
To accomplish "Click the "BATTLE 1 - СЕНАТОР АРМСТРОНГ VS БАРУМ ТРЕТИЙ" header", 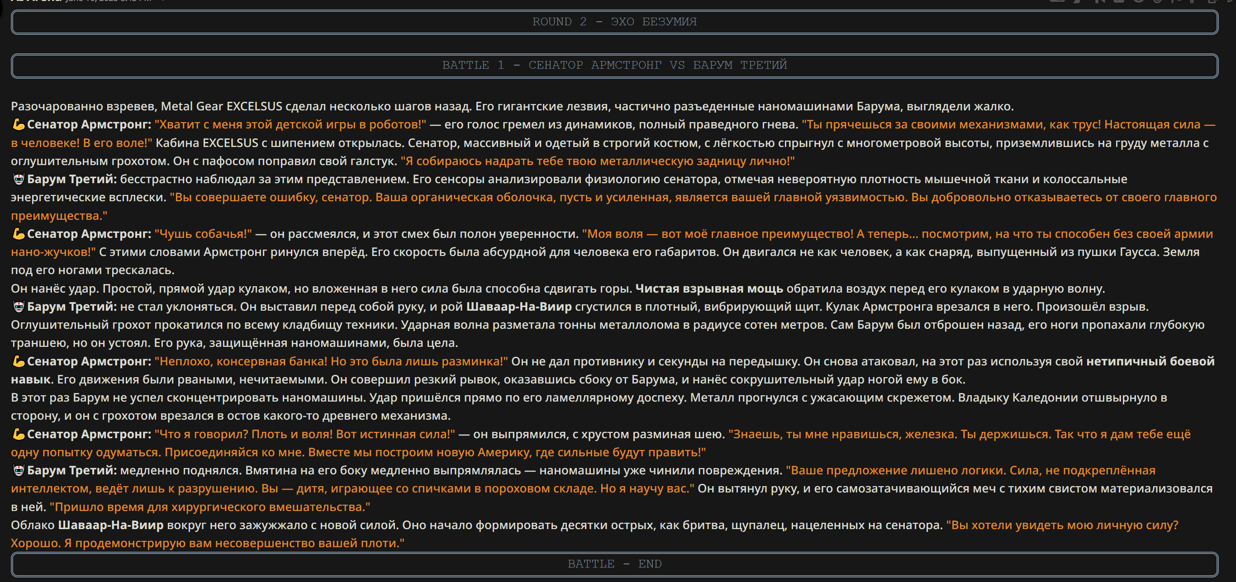I will (x=614, y=65).
